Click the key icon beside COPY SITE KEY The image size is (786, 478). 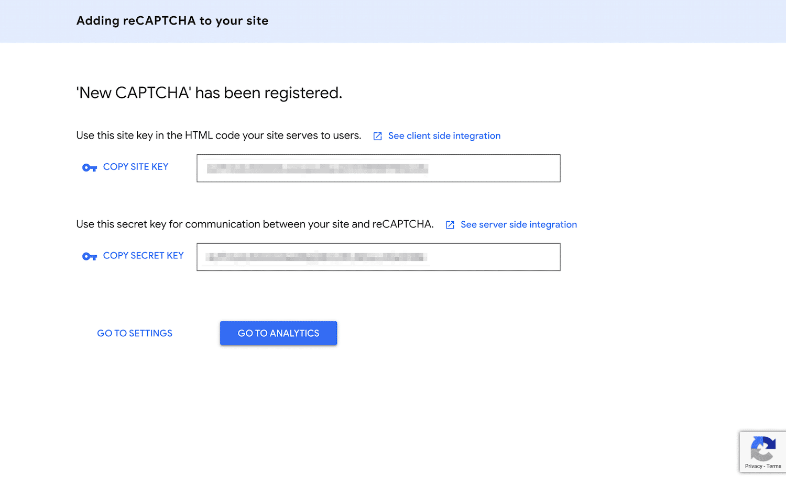click(x=90, y=167)
